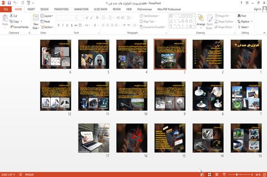Click the zoom out minus button

click(x=230, y=174)
